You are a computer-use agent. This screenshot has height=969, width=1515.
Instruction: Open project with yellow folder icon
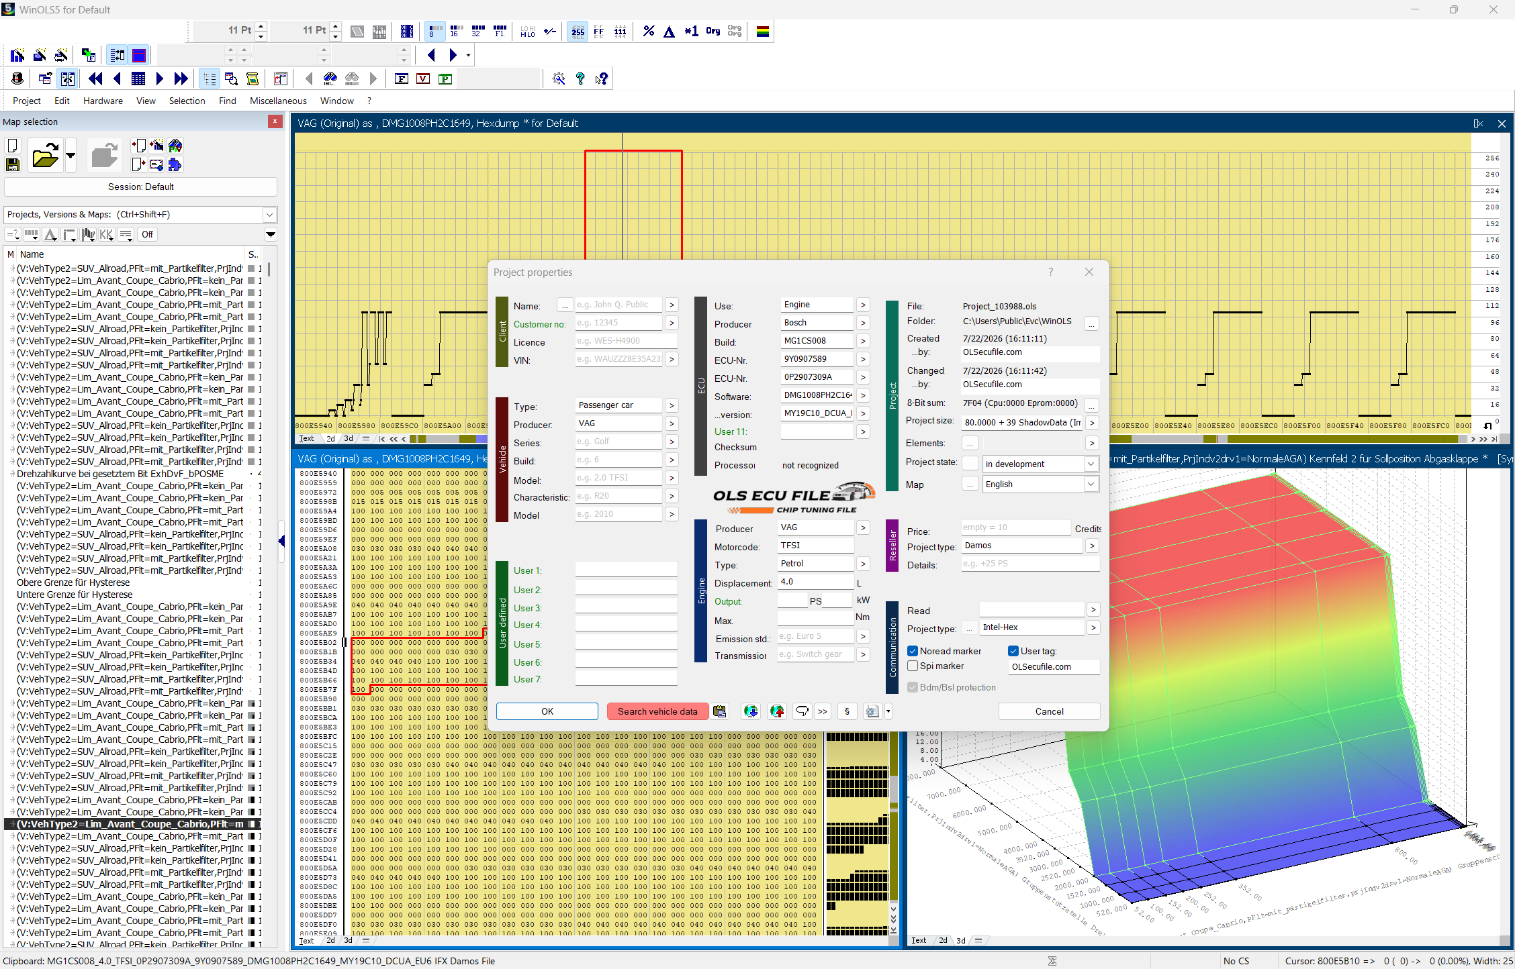(45, 156)
